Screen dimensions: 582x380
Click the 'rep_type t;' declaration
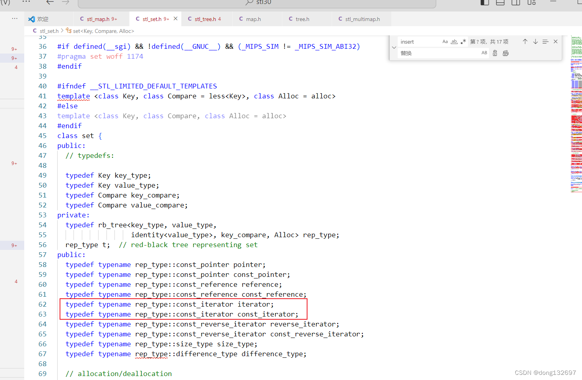click(x=88, y=245)
